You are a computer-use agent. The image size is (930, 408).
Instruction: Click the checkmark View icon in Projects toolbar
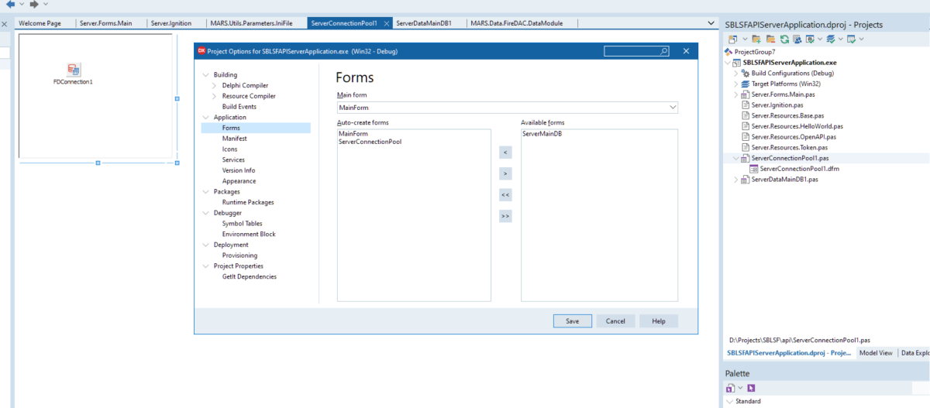click(x=810, y=39)
